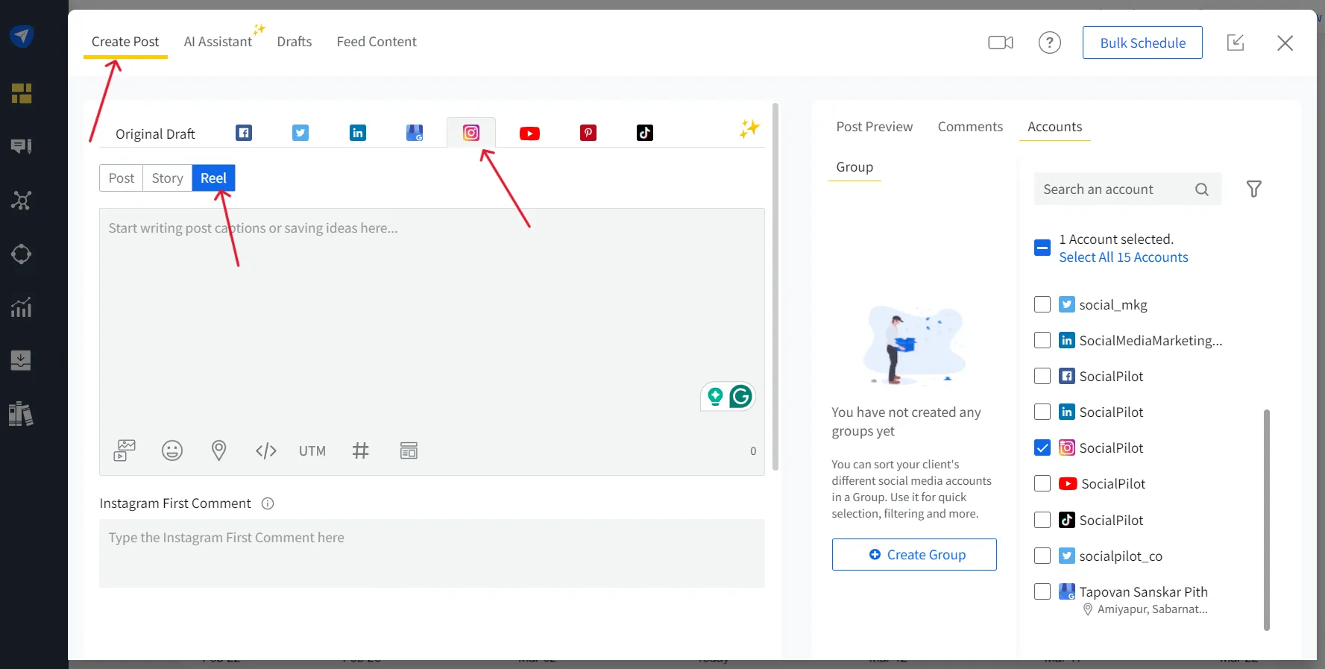Open the media upload icon in editor
Image resolution: width=1325 pixels, height=669 pixels.
(125, 450)
